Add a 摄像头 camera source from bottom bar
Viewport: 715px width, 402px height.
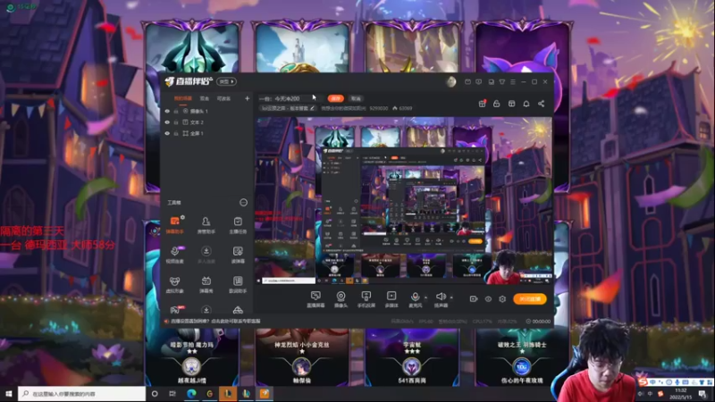(x=341, y=299)
